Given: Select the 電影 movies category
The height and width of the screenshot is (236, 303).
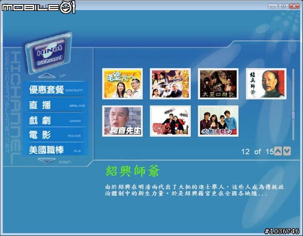Looking at the screenshot, I should click(56, 135).
